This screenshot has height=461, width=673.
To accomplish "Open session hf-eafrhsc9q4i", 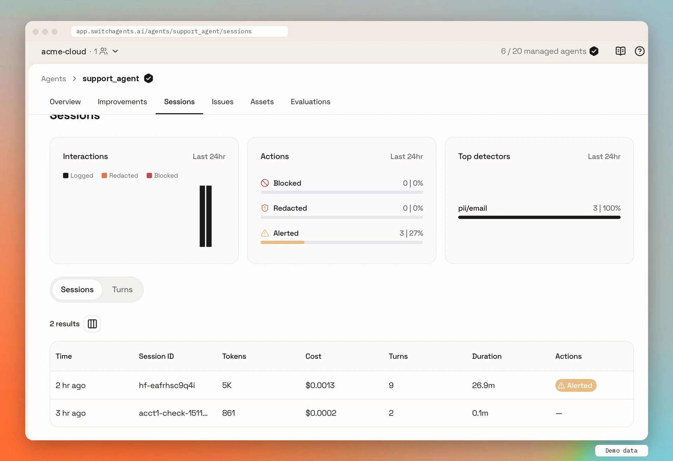I will tap(342, 385).
